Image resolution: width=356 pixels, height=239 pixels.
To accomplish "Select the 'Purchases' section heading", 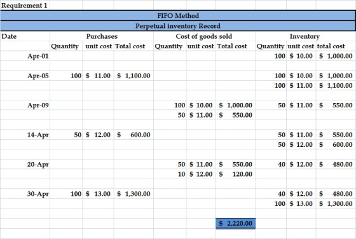I will pos(102,36).
